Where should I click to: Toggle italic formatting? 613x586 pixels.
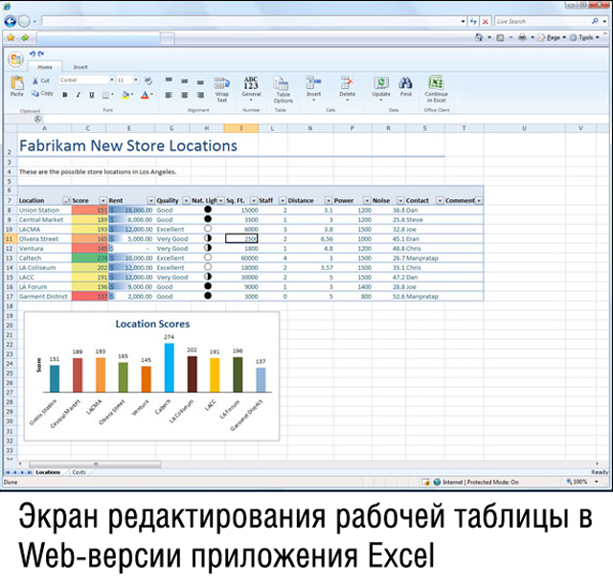click(x=79, y=95)
